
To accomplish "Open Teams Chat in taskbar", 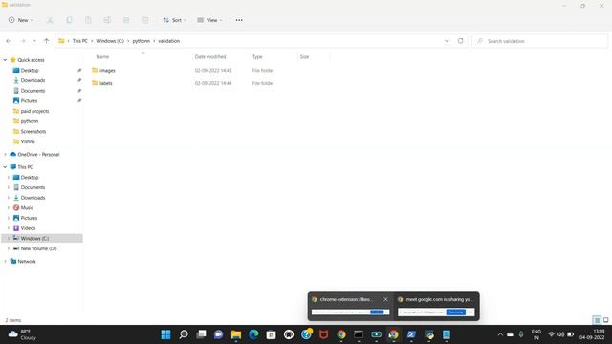I will [x=219, y=334].
